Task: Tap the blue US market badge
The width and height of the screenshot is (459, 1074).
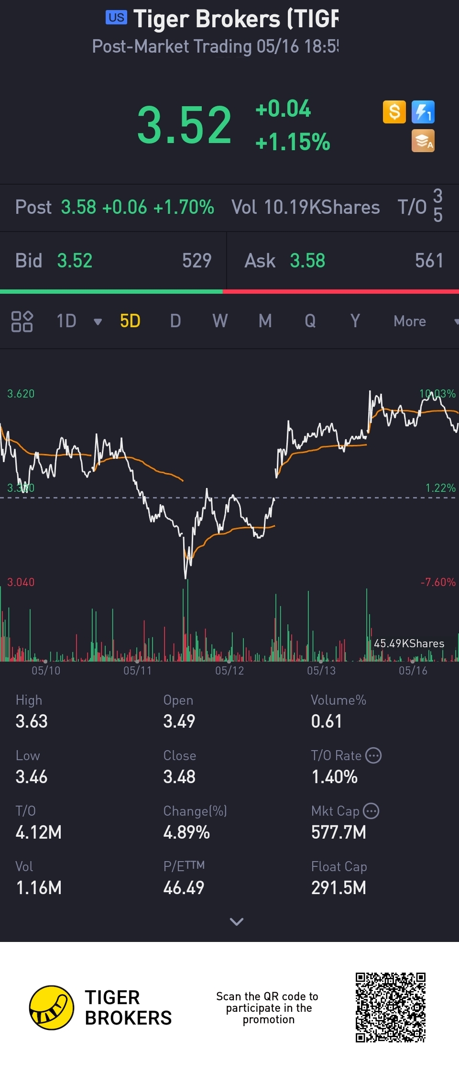Action: pyautogui.click(x=116, y=18)
